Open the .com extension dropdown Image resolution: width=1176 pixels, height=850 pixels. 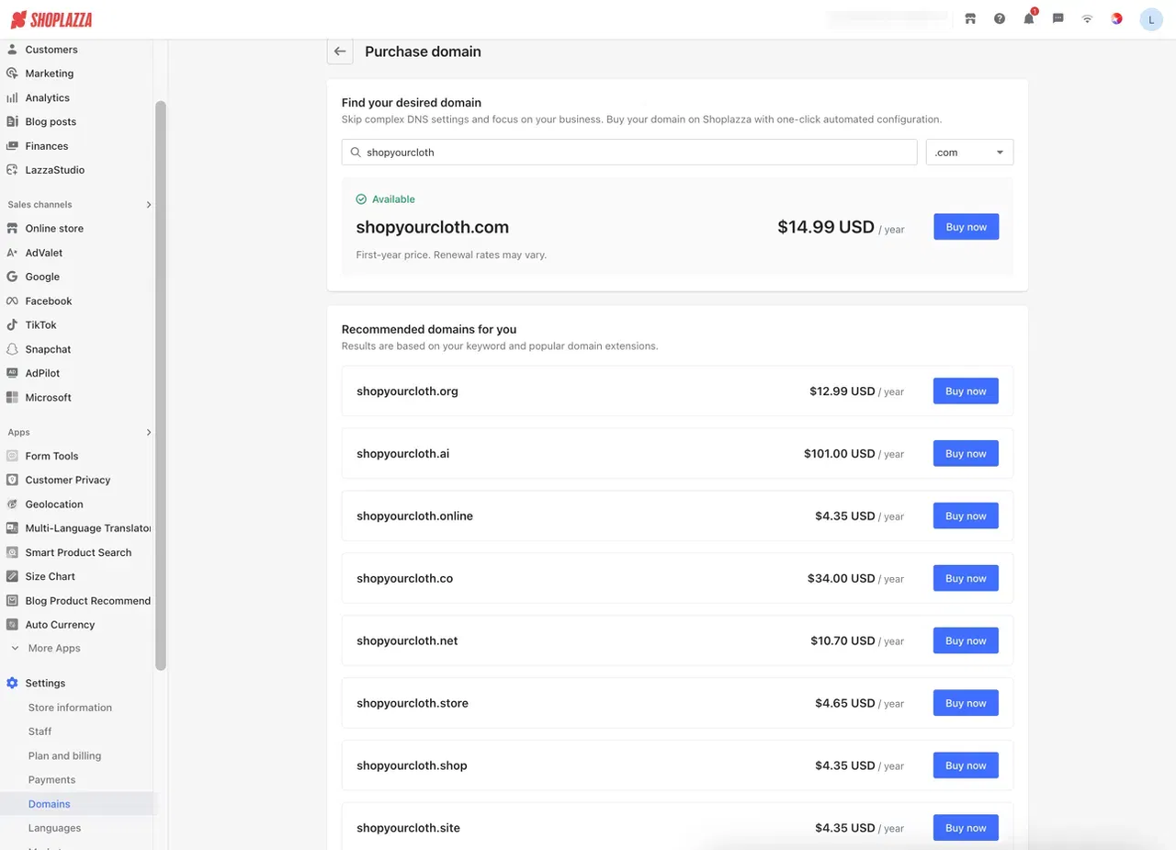coord(969,153)
